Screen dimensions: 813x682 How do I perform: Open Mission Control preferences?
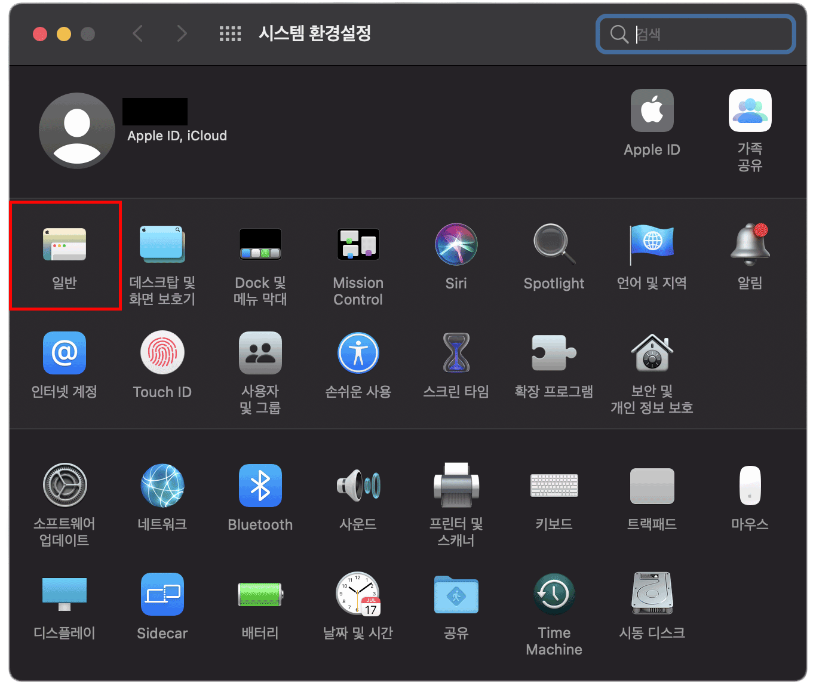358,244
